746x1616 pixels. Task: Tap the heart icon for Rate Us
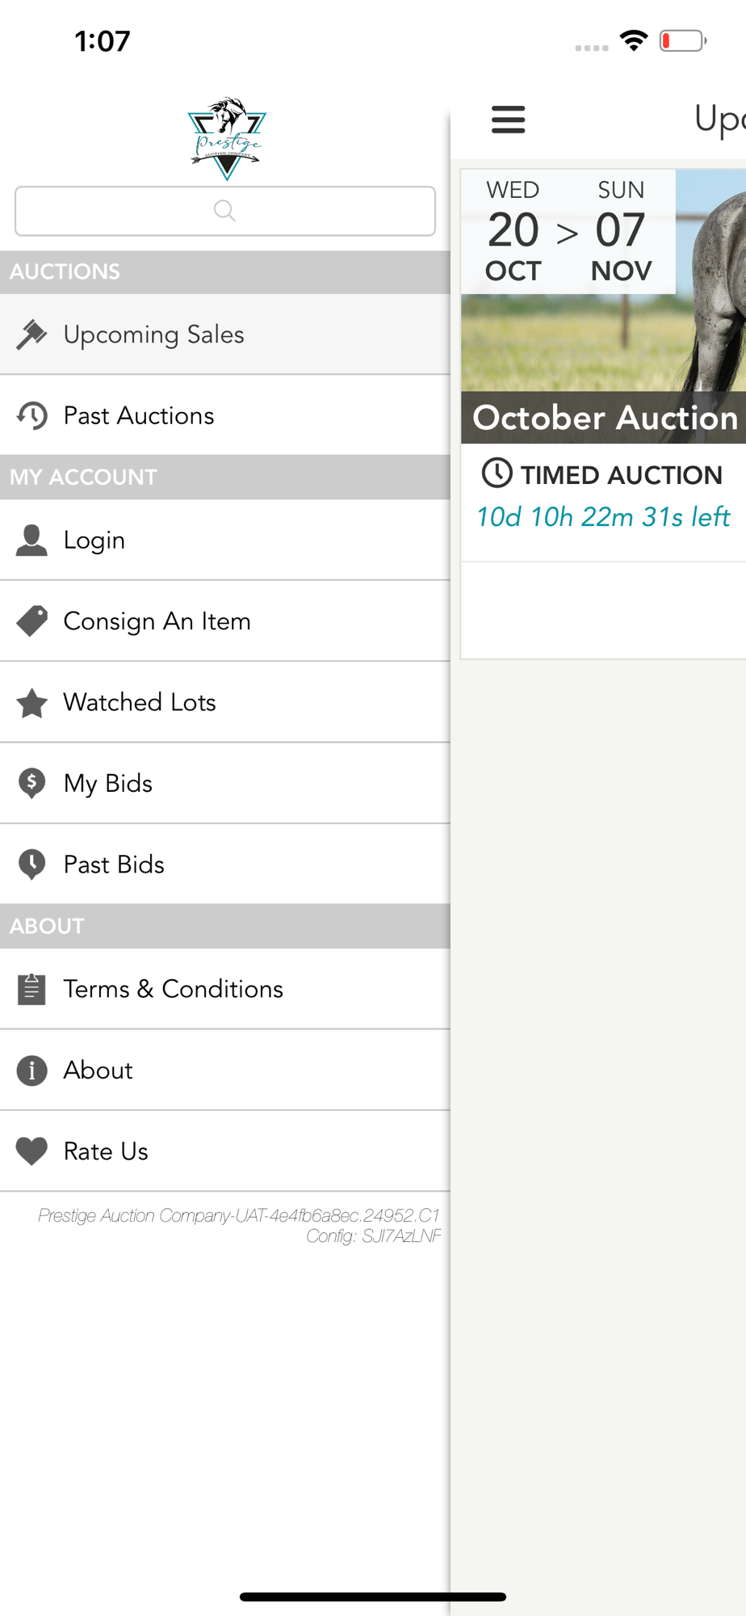(x=31, y=1151)
